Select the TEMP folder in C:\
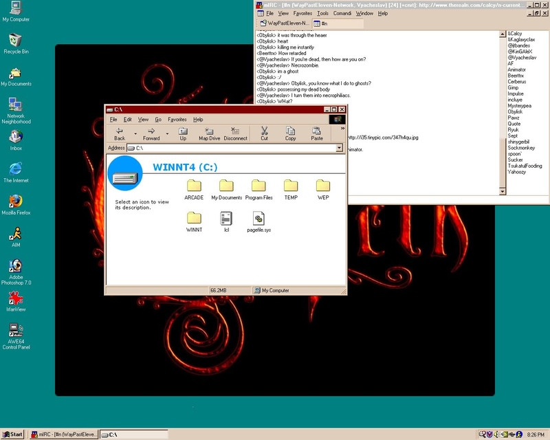The width and height of the screenshot is (550, 440). pyautogui.click(x=291, y=190)
